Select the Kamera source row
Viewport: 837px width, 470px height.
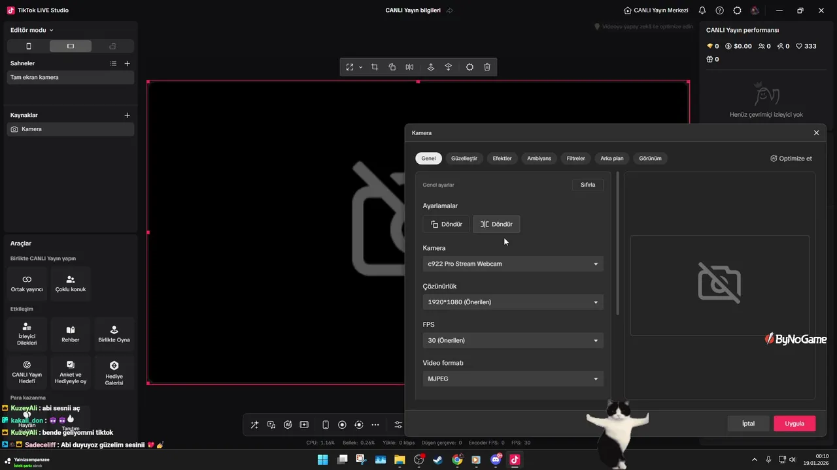coord(71,129)
